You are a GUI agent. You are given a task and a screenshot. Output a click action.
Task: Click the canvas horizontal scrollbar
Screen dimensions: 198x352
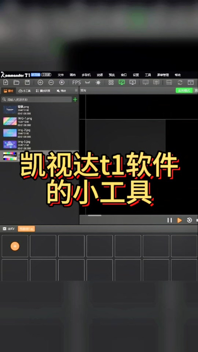click(x=95, y=215)
